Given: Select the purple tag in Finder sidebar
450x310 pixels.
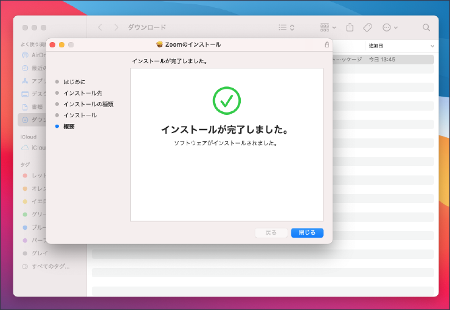Looking at the screenshot, I should pos(33,240).
